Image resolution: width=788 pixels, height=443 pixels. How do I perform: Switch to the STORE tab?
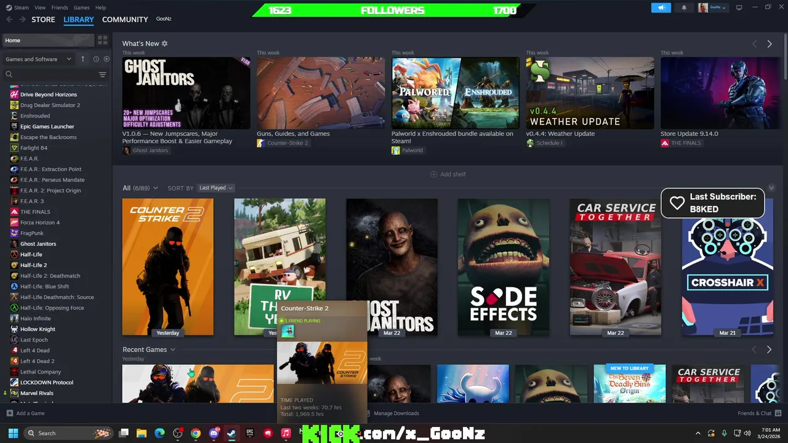click(43, 19)
